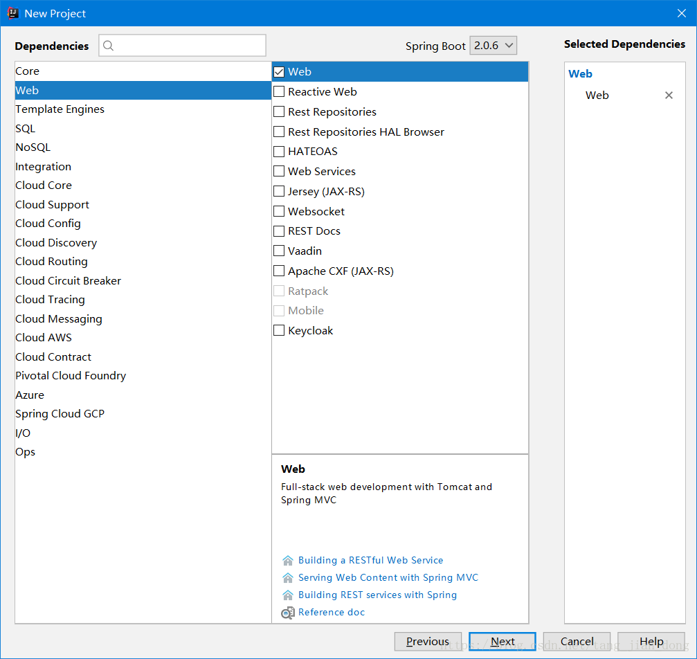Screen dimensions: 697x659
Task: Tick Rest Repositories HAL Browser checkbox
Action: pyautogui.click(x=279, y=132)
